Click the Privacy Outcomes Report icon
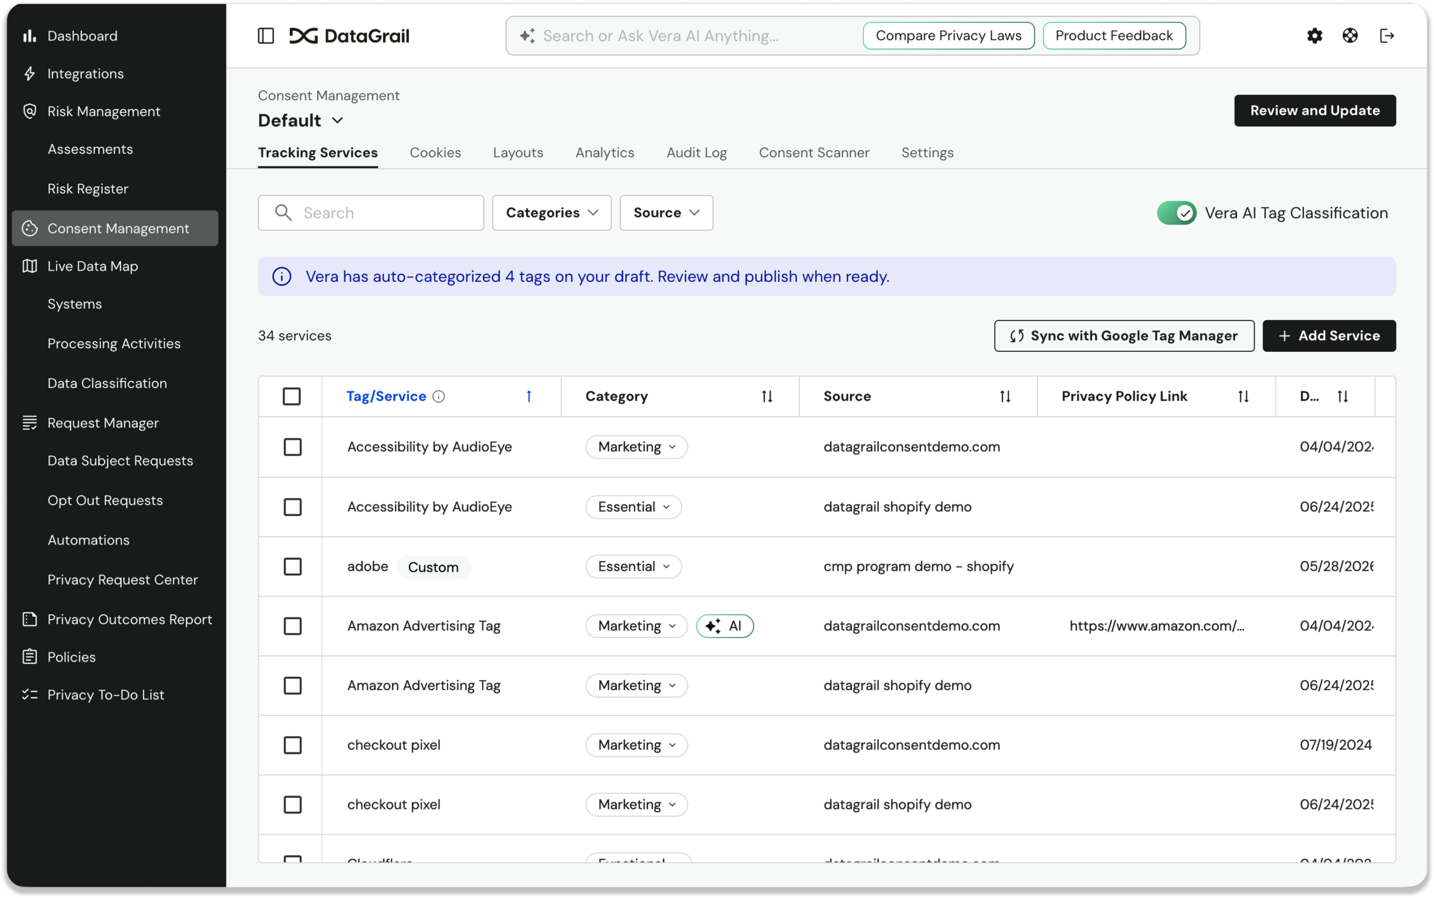This screenshot has width=1434, height=898. pos(30,619)
